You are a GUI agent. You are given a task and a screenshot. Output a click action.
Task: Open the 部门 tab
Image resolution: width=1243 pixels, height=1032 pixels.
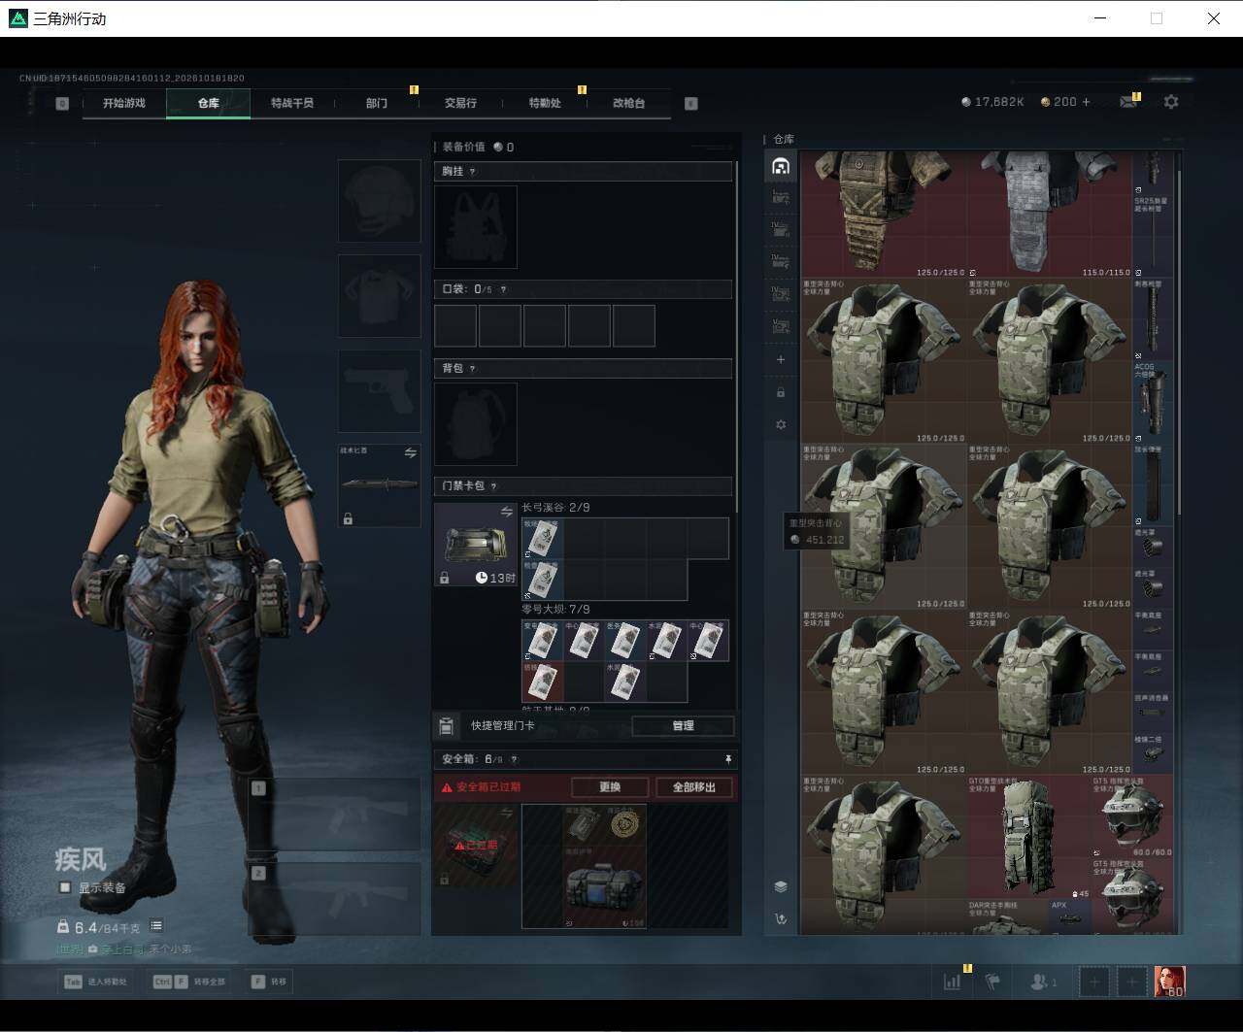click(x=377, y=103)
